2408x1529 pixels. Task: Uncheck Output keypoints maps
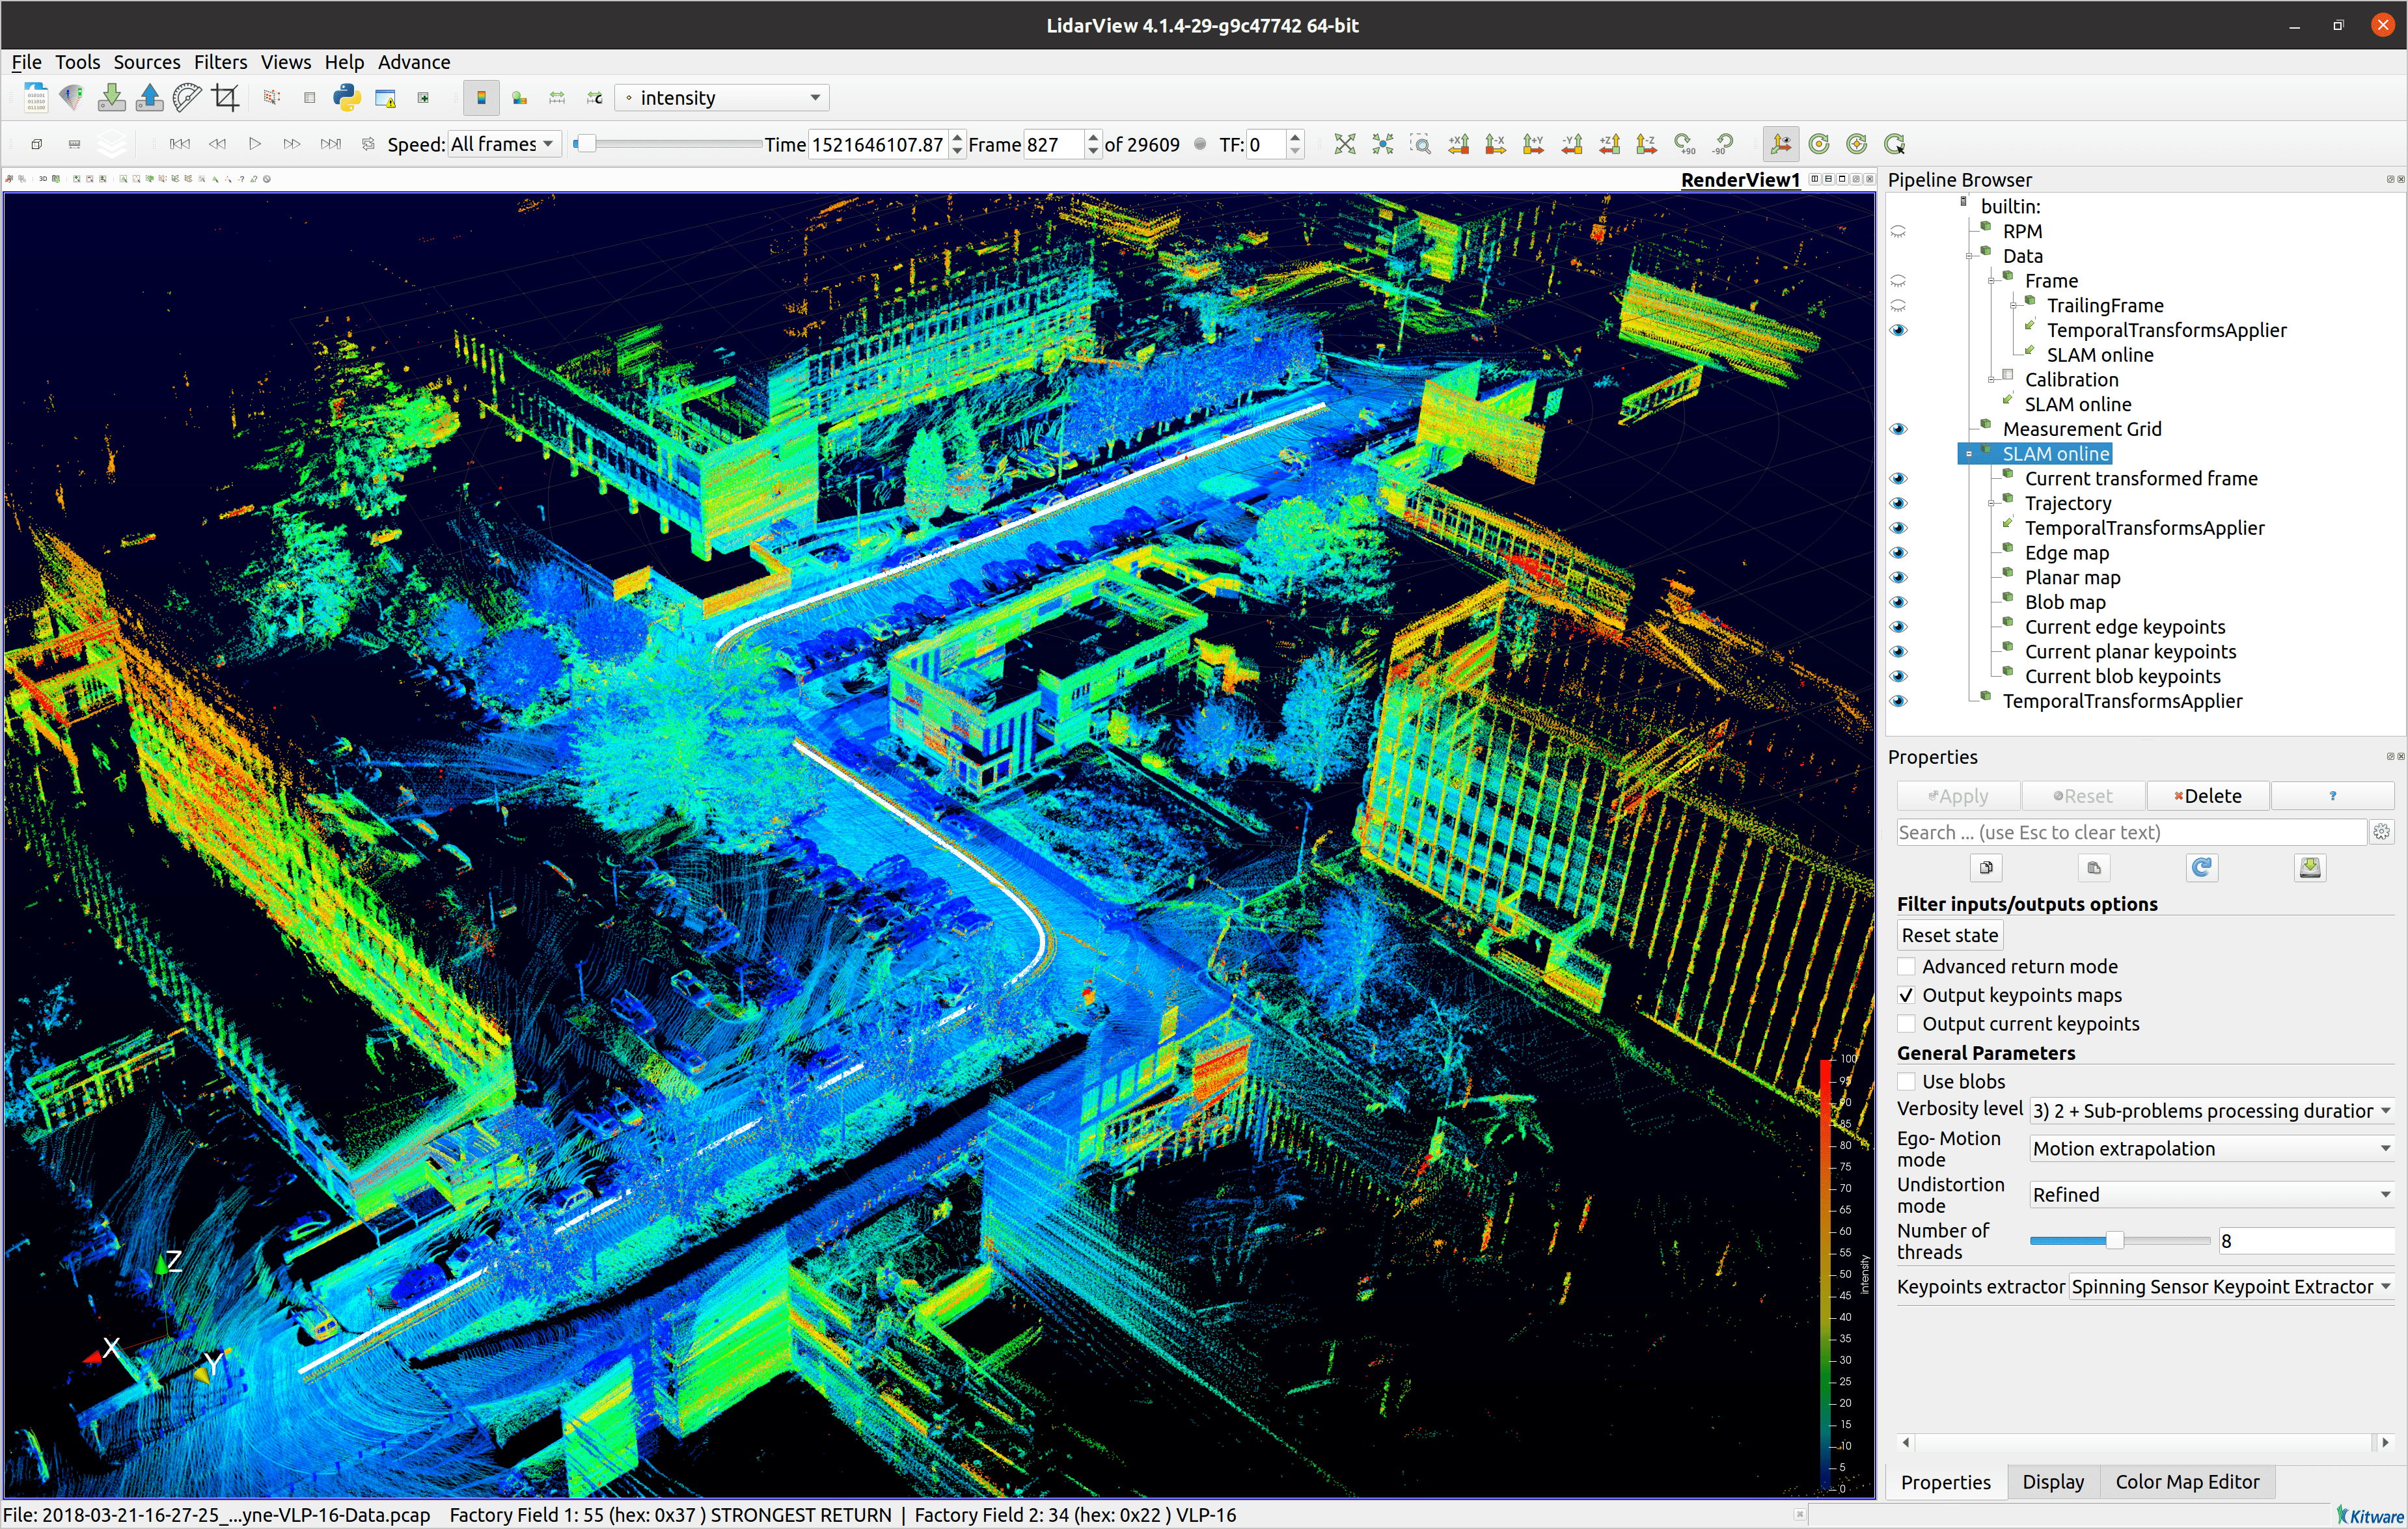click(x=1906, y=995)
